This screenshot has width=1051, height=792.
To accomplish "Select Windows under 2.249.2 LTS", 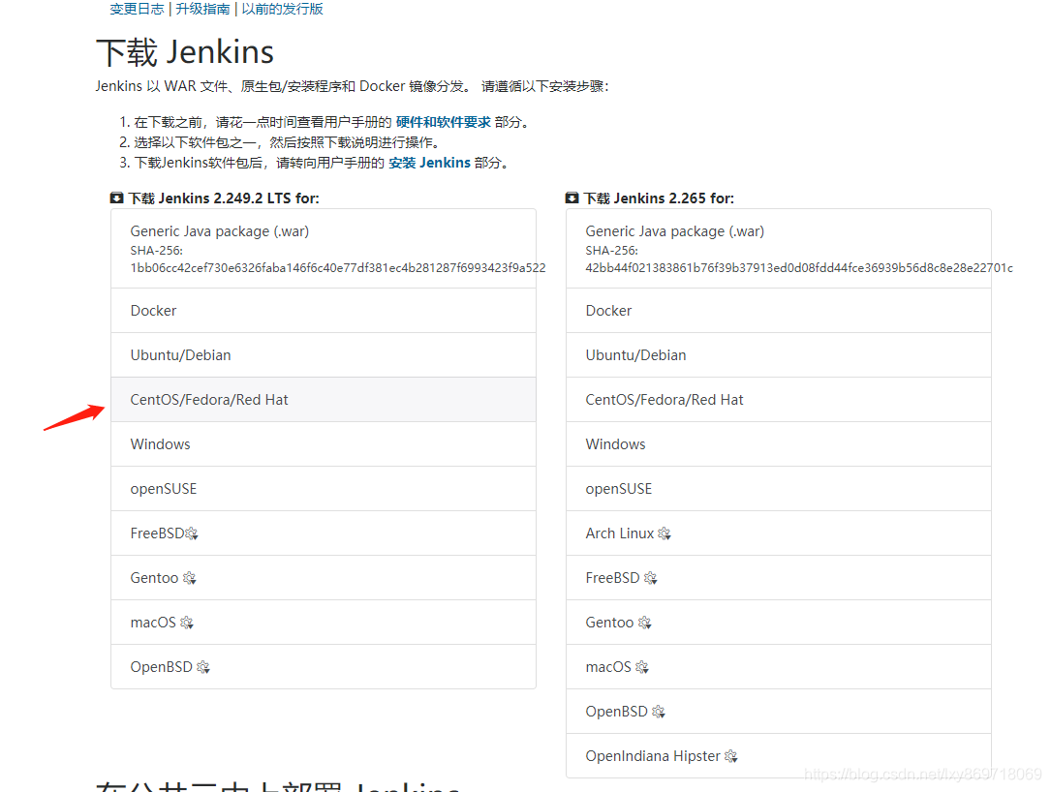I will coord(324,444).
